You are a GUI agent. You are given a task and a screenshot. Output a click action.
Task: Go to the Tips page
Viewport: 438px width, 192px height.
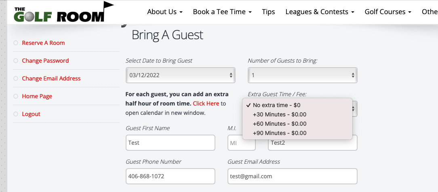tap(268, 12)
